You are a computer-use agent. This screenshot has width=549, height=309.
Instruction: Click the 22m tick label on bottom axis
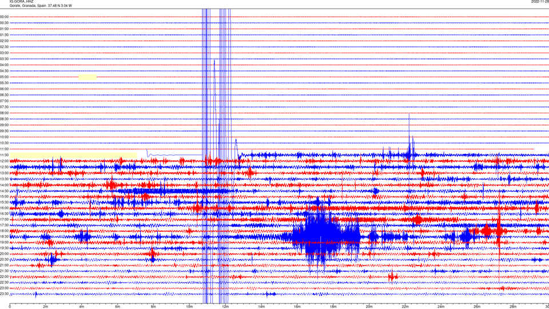pos(405,307)
